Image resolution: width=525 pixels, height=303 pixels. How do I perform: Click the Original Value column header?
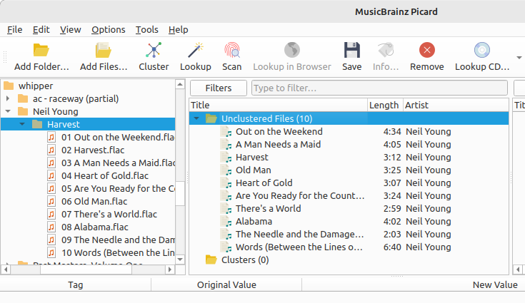point(226,285)
